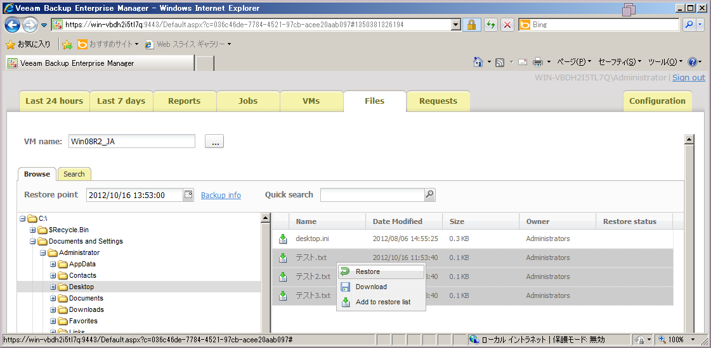The image size is (711, 348).
Task: Click the Sign out link
Action: pyautogui.click(x=689, y=77)
